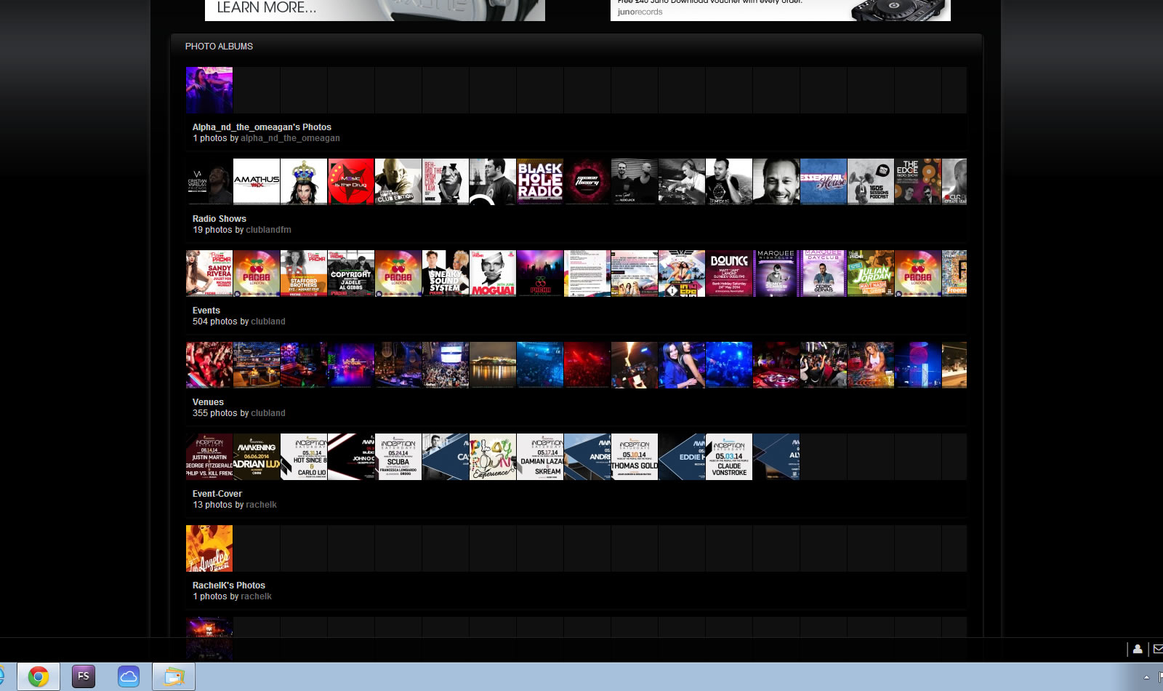Open the Black Hole Radio thumbnail
The height and width of the screenshot is (691, 1163).
click(540, 182)
